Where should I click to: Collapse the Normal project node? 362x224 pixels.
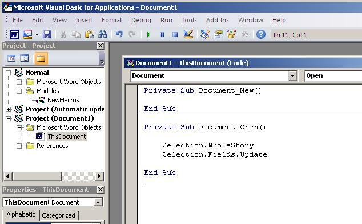click(x=8, y=73)
